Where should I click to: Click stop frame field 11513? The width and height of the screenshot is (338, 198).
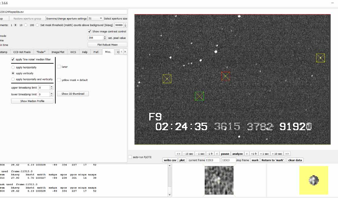point(229,160)
